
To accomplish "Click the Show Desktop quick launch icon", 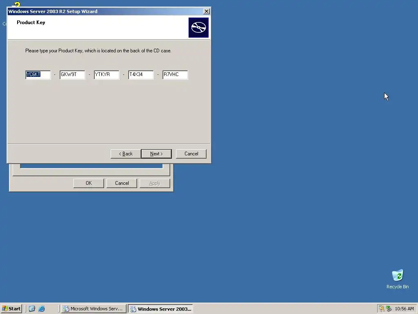I will click(32, 309).
